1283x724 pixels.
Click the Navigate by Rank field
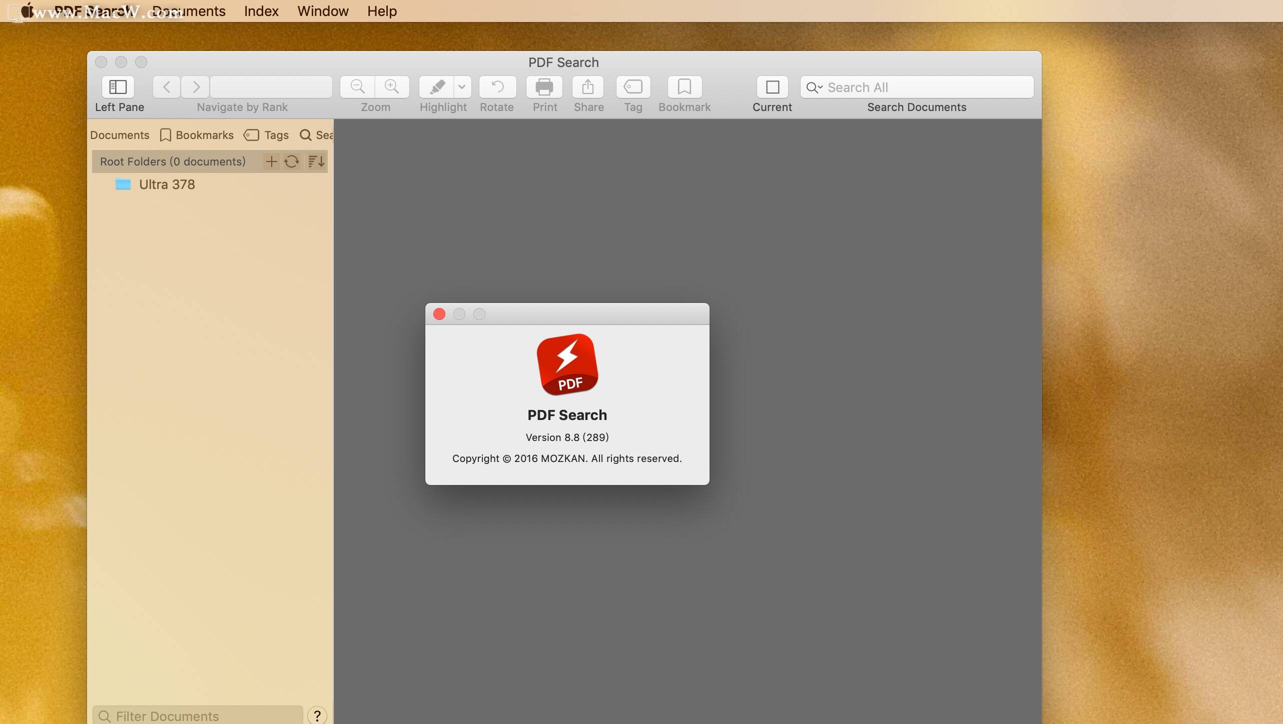(x=271, y=87)
